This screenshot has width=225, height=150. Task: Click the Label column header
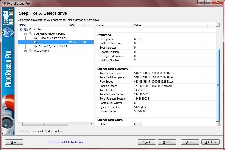point(74,25)
